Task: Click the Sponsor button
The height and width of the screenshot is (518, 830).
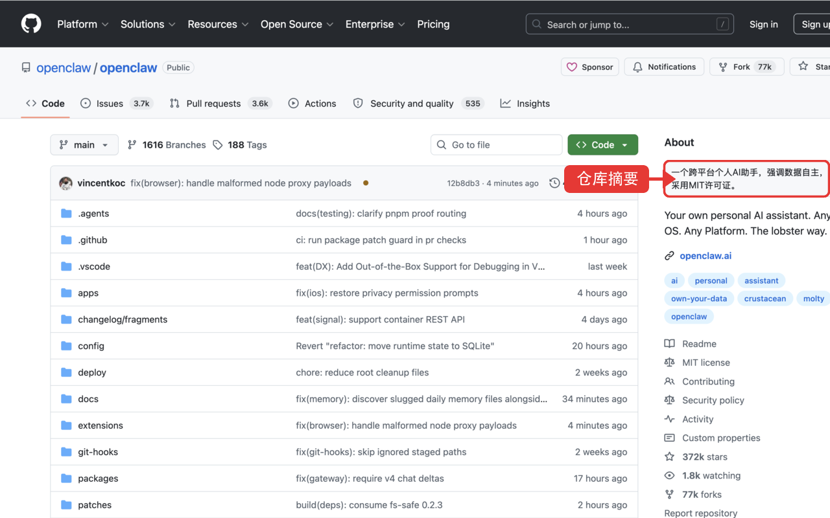Action: (590, 67)
